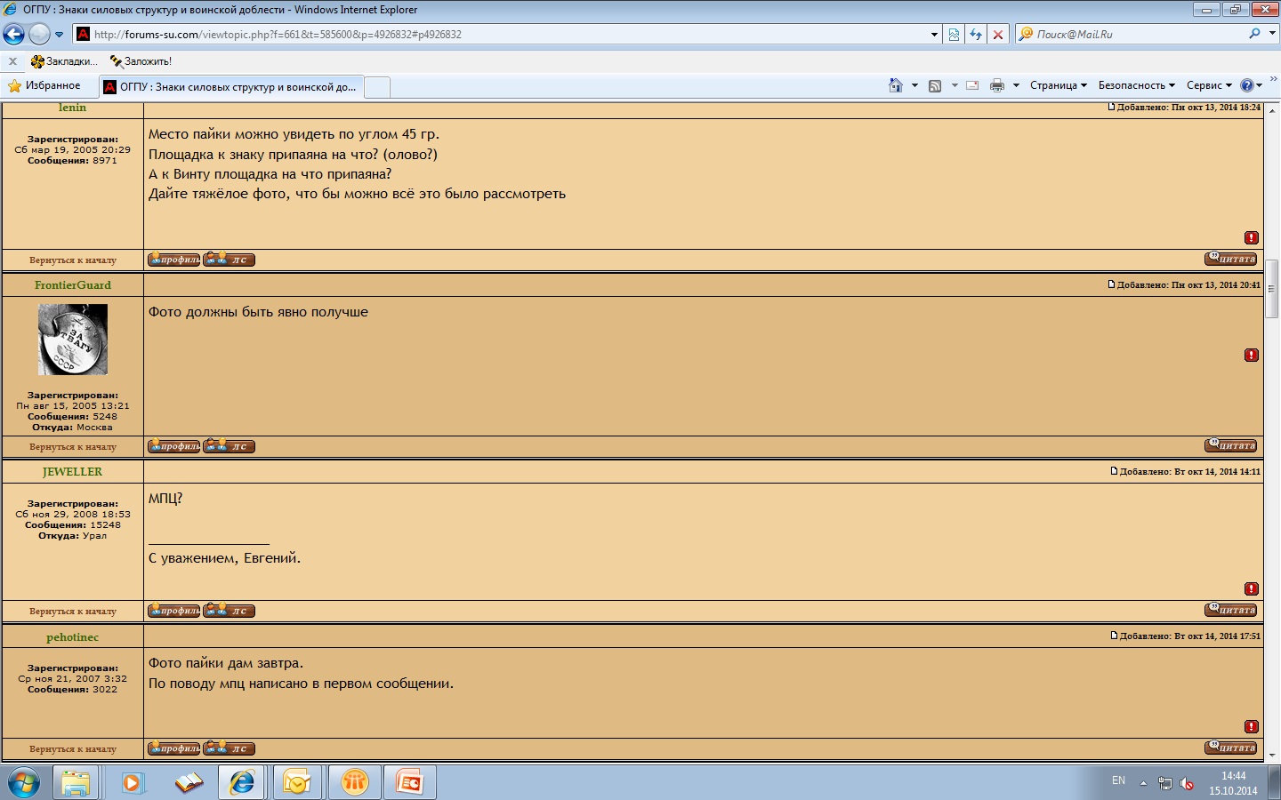Open FrontierGuard's профиль button
The width and height of the screenshot is (1281, 800).
174,446
